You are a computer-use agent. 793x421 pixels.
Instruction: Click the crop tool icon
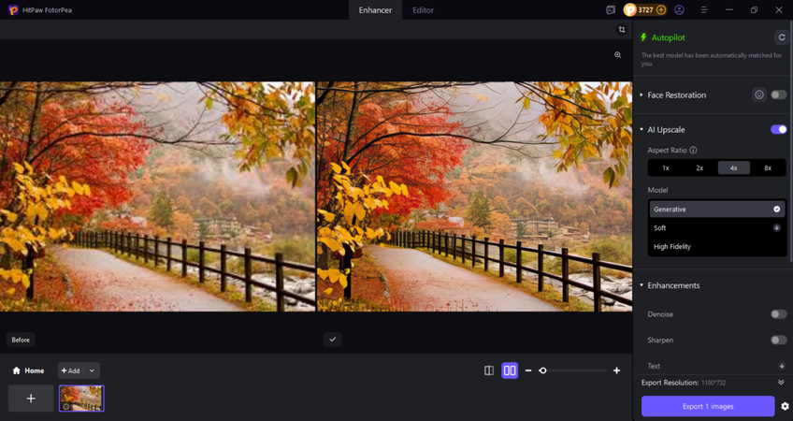[622, 29]
